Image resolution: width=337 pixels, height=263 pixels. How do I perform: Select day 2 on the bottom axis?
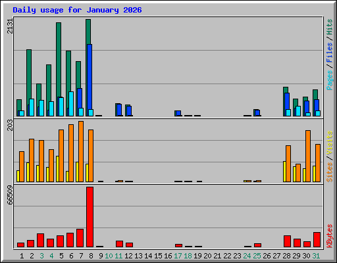point(32,256)
